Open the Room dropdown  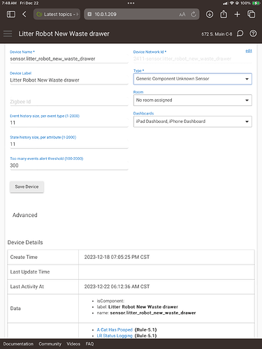pyautogui.click(x=193, y=101)
